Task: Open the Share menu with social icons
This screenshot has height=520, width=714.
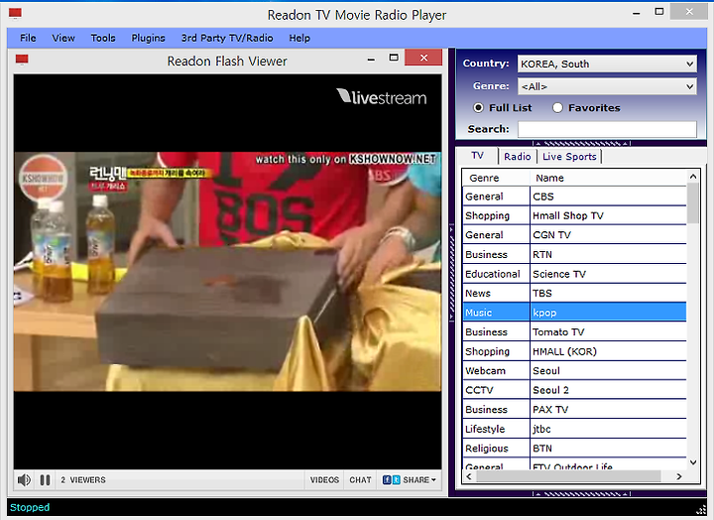Action: 409,480
